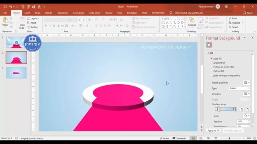Toggle Hide background graphics checkbox
The height and width of the screenshot is (144, 257).
click(x=211, y=76)
